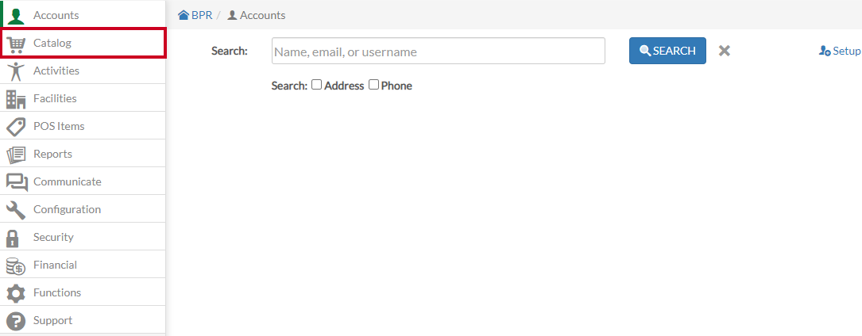Screen dimensions: 862x336
Task: Open the POS Items tag icon
Action: click(16, 127)
